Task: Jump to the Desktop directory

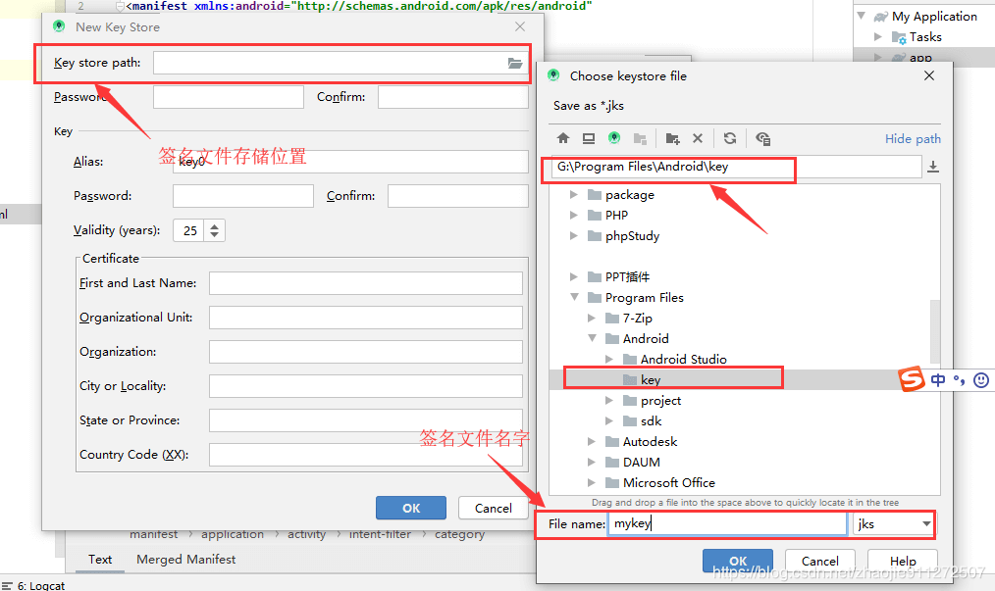Action: pyautogui.click(x=589, y=139)
